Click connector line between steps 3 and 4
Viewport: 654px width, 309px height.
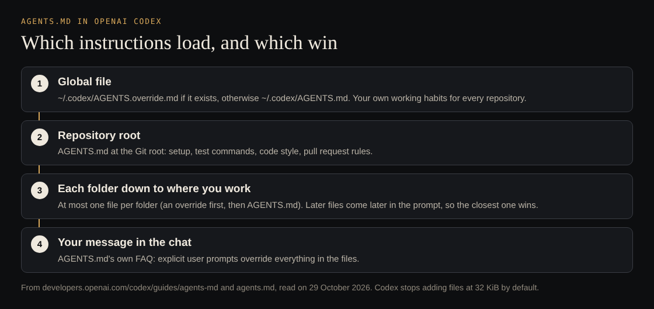pos(39,223)
